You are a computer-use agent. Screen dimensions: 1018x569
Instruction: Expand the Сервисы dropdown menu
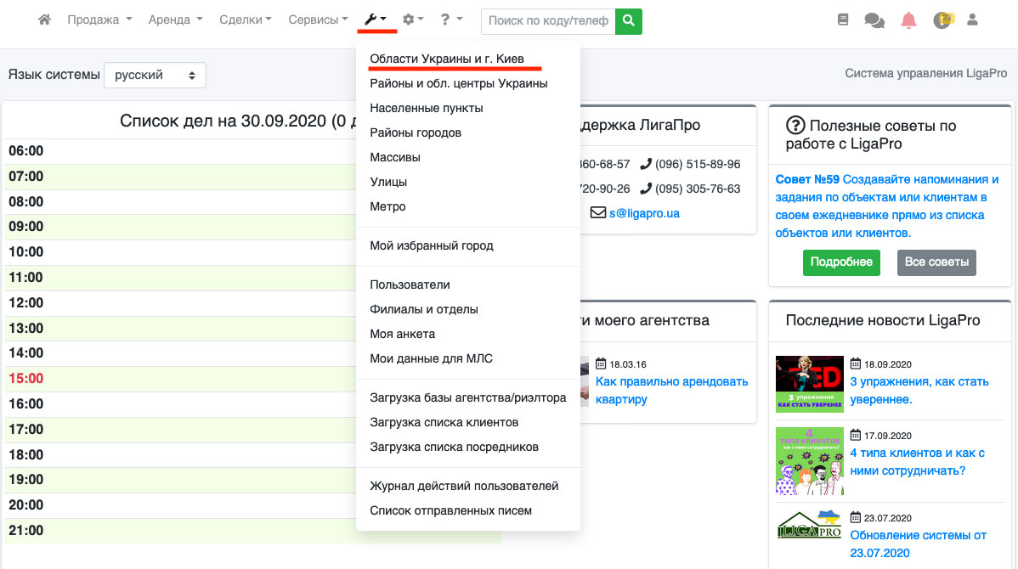pos(318,20)
